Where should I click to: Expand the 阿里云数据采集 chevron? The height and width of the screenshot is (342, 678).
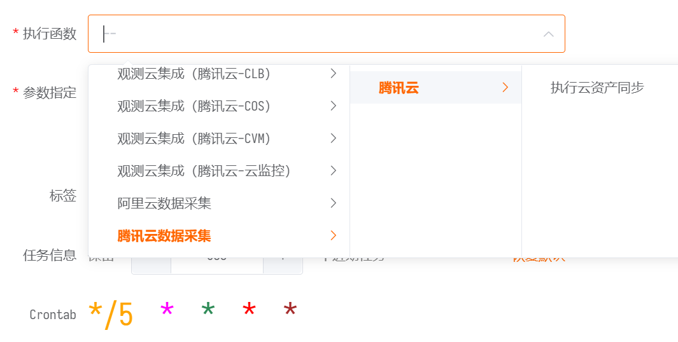pyautogui.click(x=334, y=203)
